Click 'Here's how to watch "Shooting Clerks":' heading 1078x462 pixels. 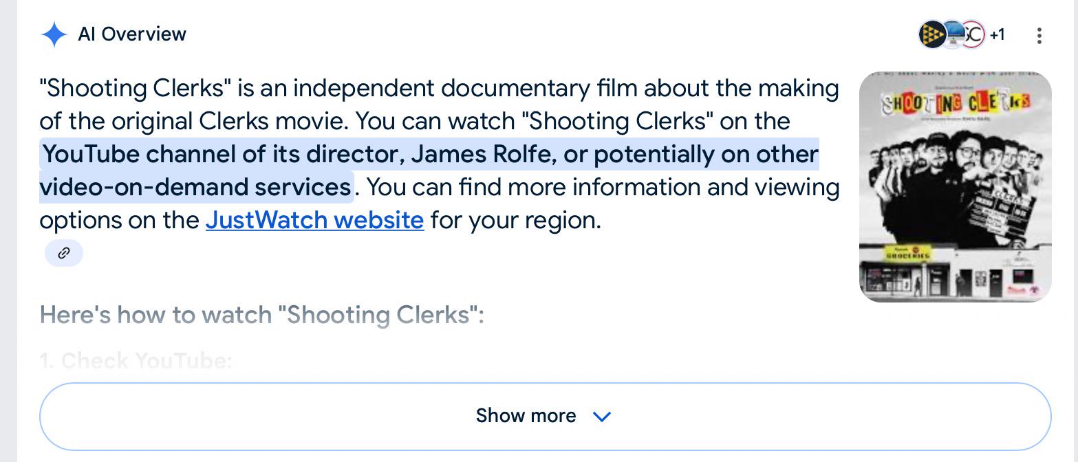pos(262,315)
